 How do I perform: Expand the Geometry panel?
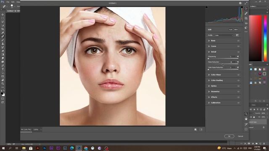point(209,92)
